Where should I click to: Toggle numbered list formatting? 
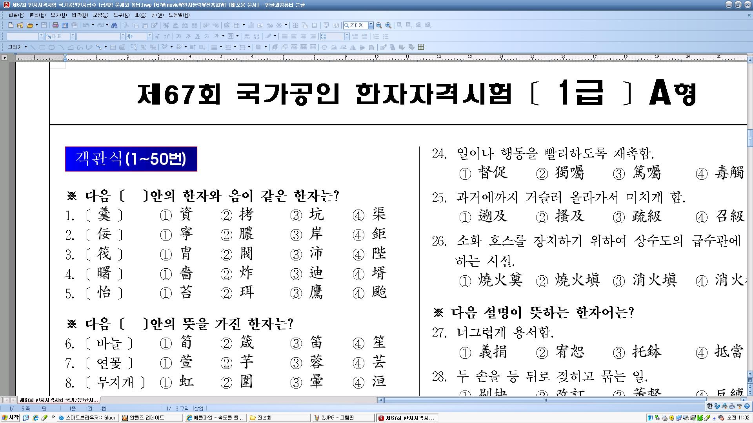[x=376, y=36]
